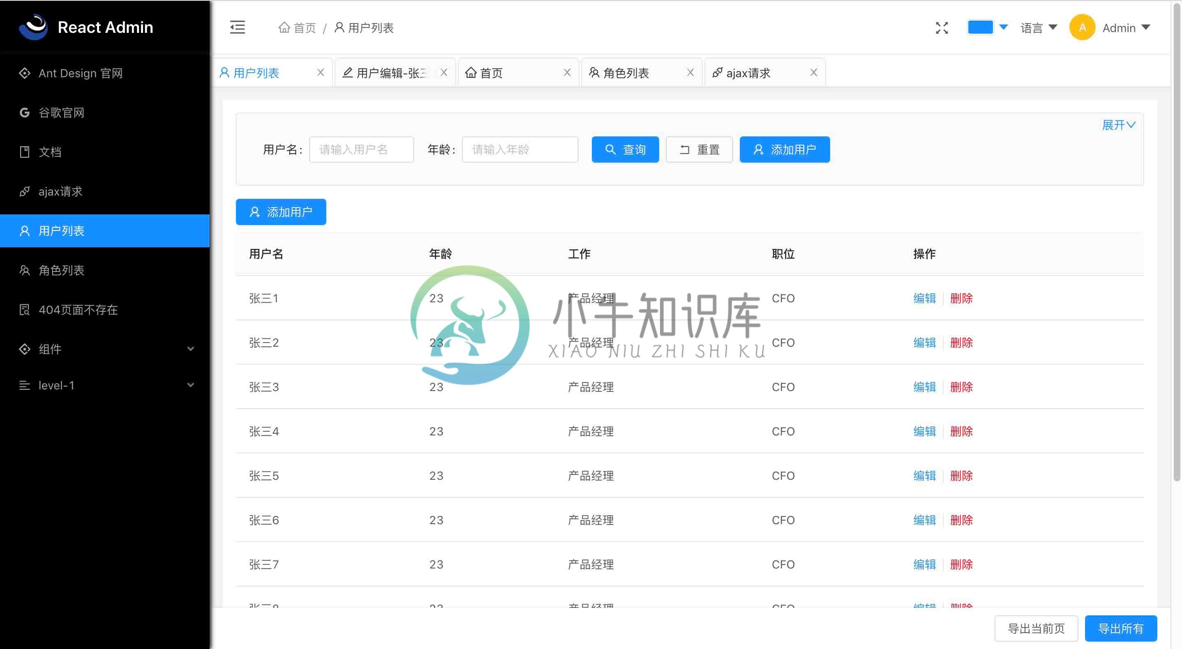The height and width of the screenshot is (649, 1182).
Task: Open ajax请求 sidebar item
Action: pyautogui.click(x=105, y=191)
